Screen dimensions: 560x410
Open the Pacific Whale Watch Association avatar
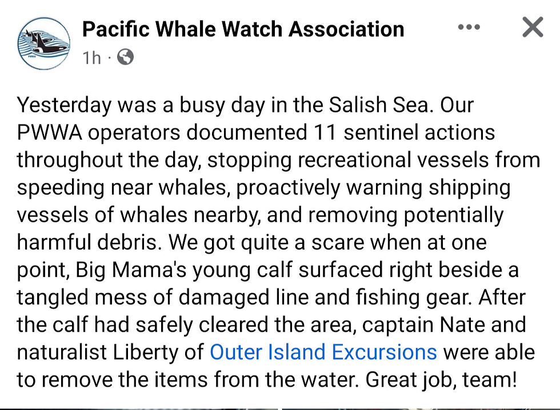[x=44, y=43]
